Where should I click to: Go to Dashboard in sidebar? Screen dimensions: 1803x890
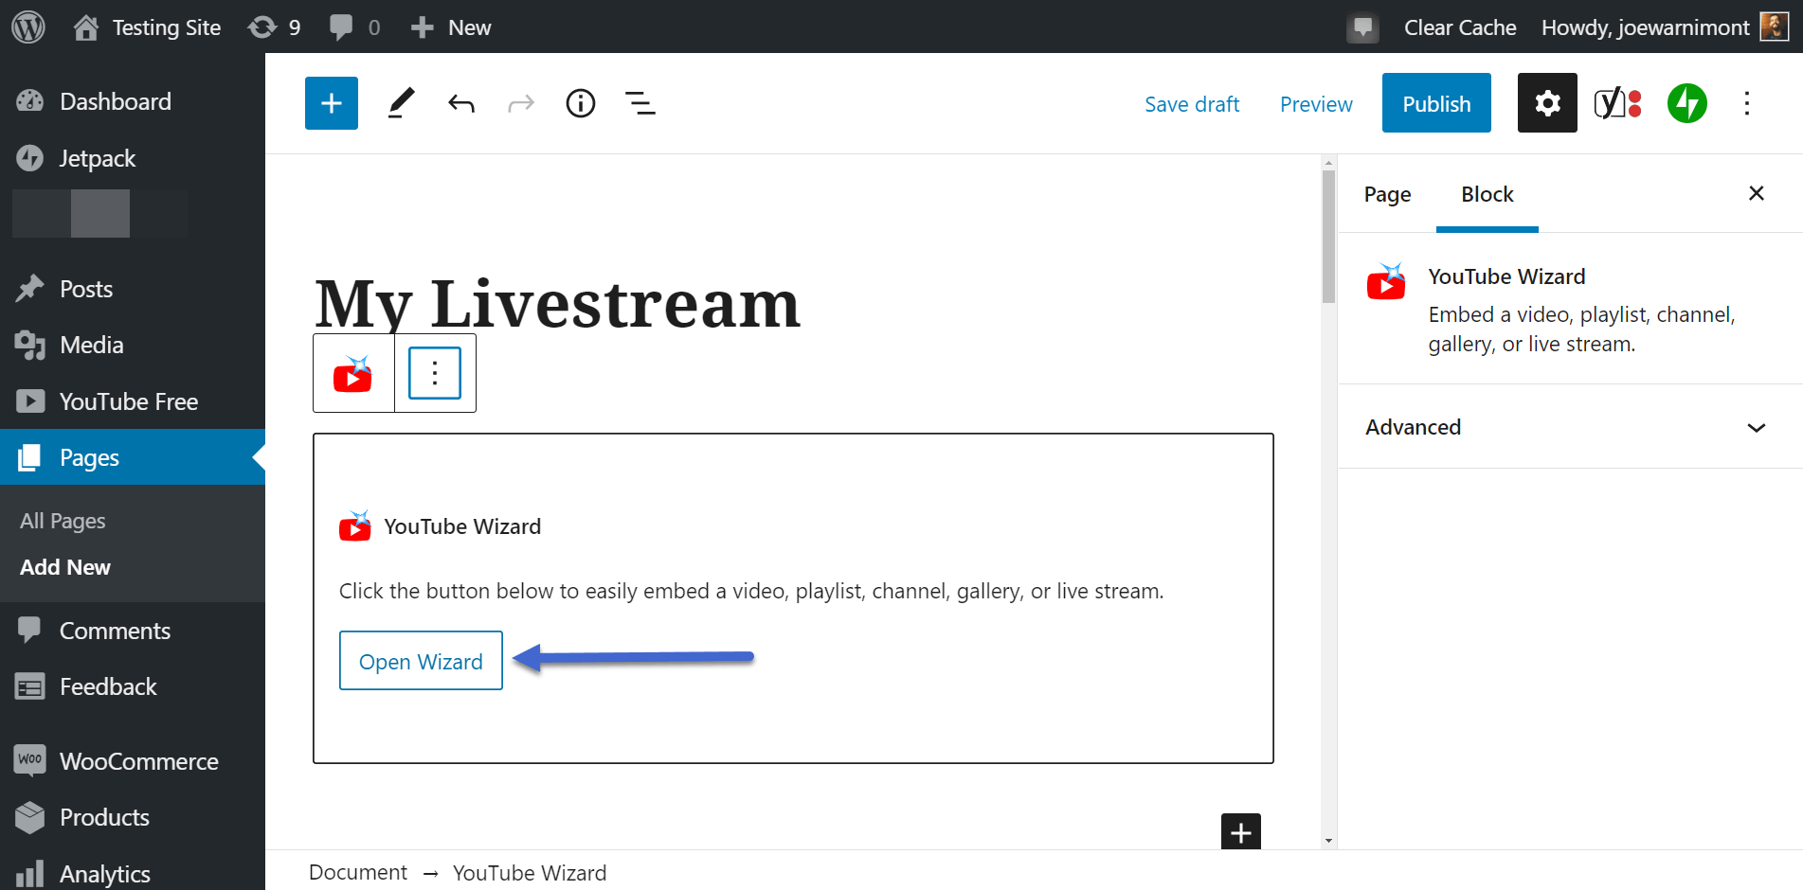(x=133, y=101)
